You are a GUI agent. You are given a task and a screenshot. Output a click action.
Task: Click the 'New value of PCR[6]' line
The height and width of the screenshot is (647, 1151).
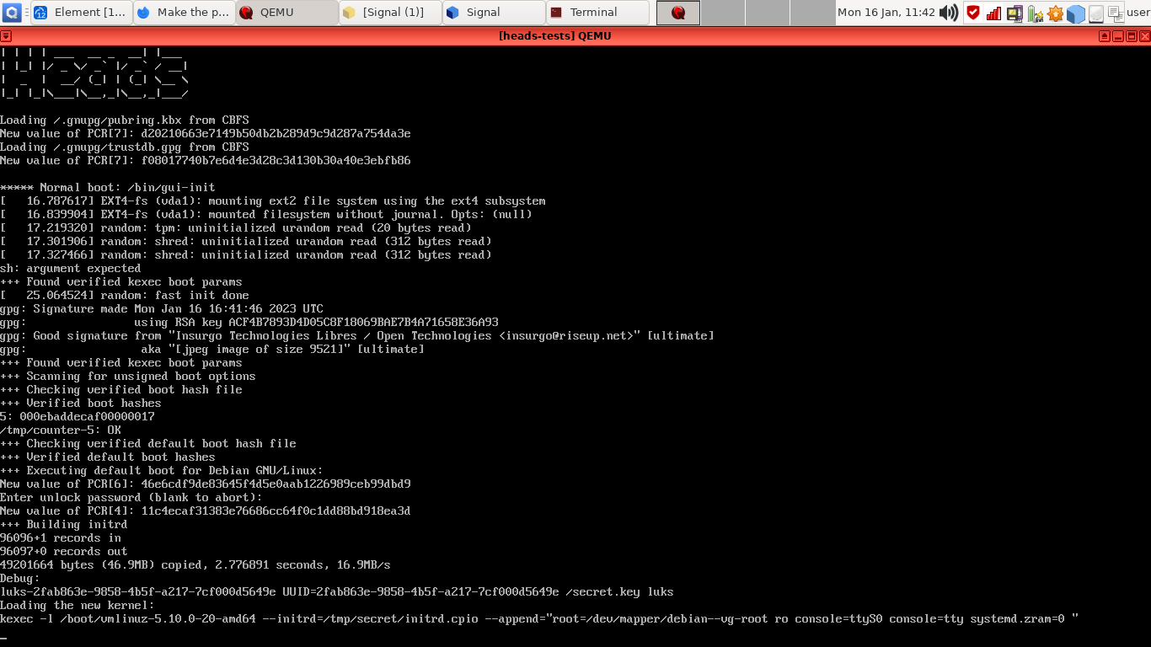coord(206,484)
